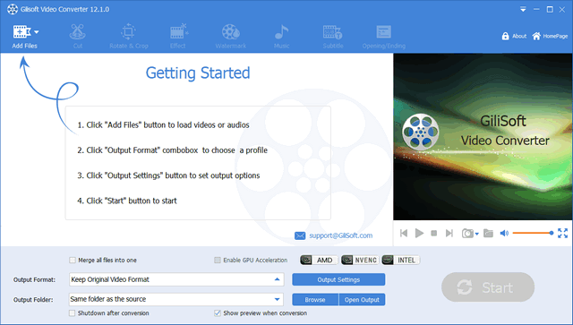Stop the preview playback

click(433, 234)
